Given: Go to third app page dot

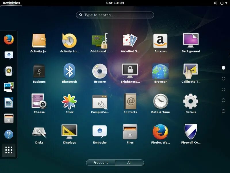Looking at the screenshot, I should point(223,89).
